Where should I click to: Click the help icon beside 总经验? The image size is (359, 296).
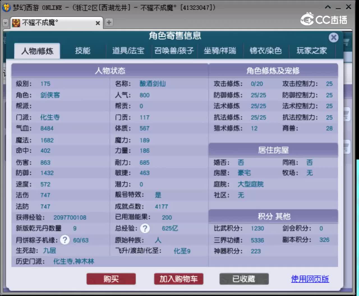[145, 228]
